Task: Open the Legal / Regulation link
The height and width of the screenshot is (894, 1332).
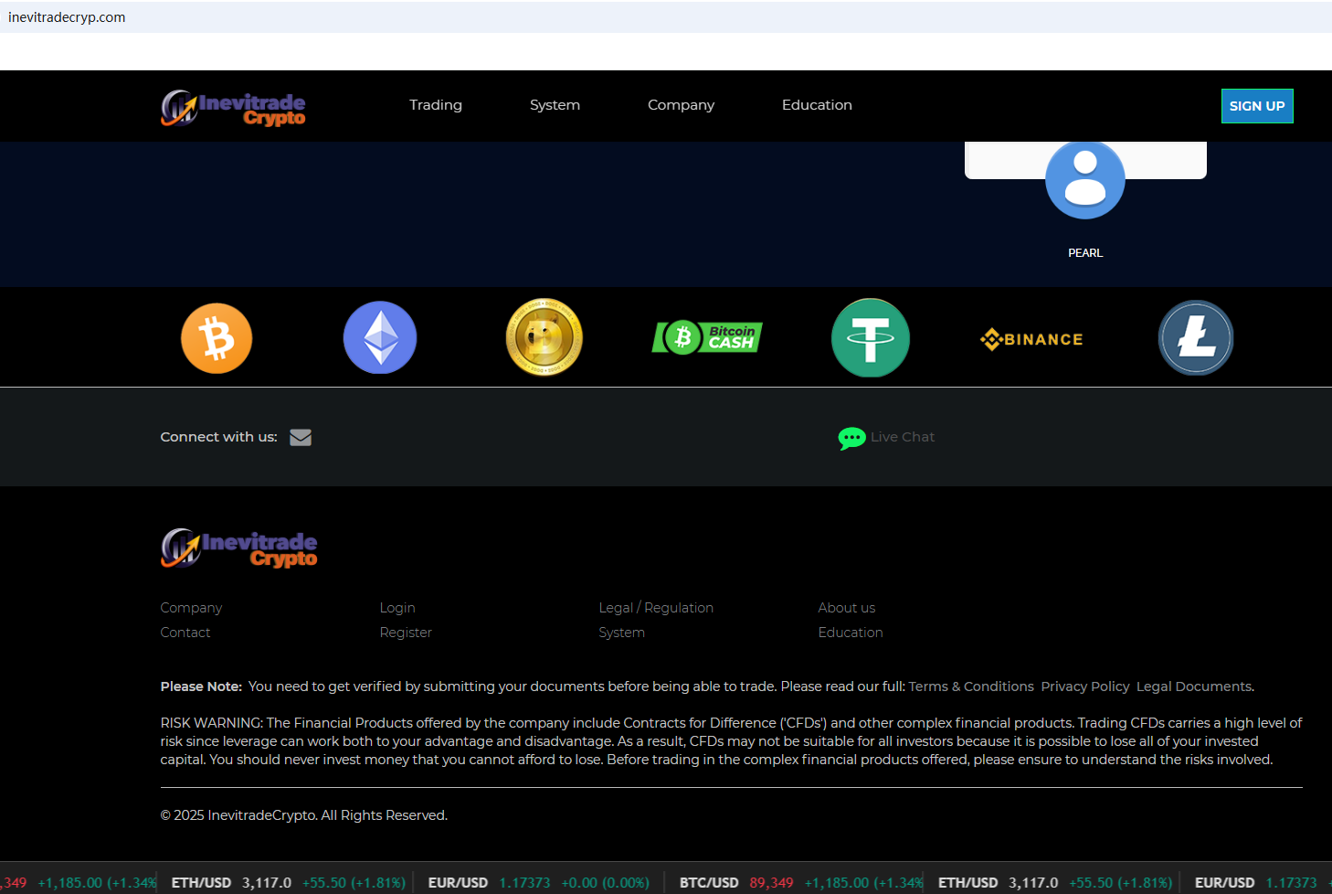Action: click(656, 608)
